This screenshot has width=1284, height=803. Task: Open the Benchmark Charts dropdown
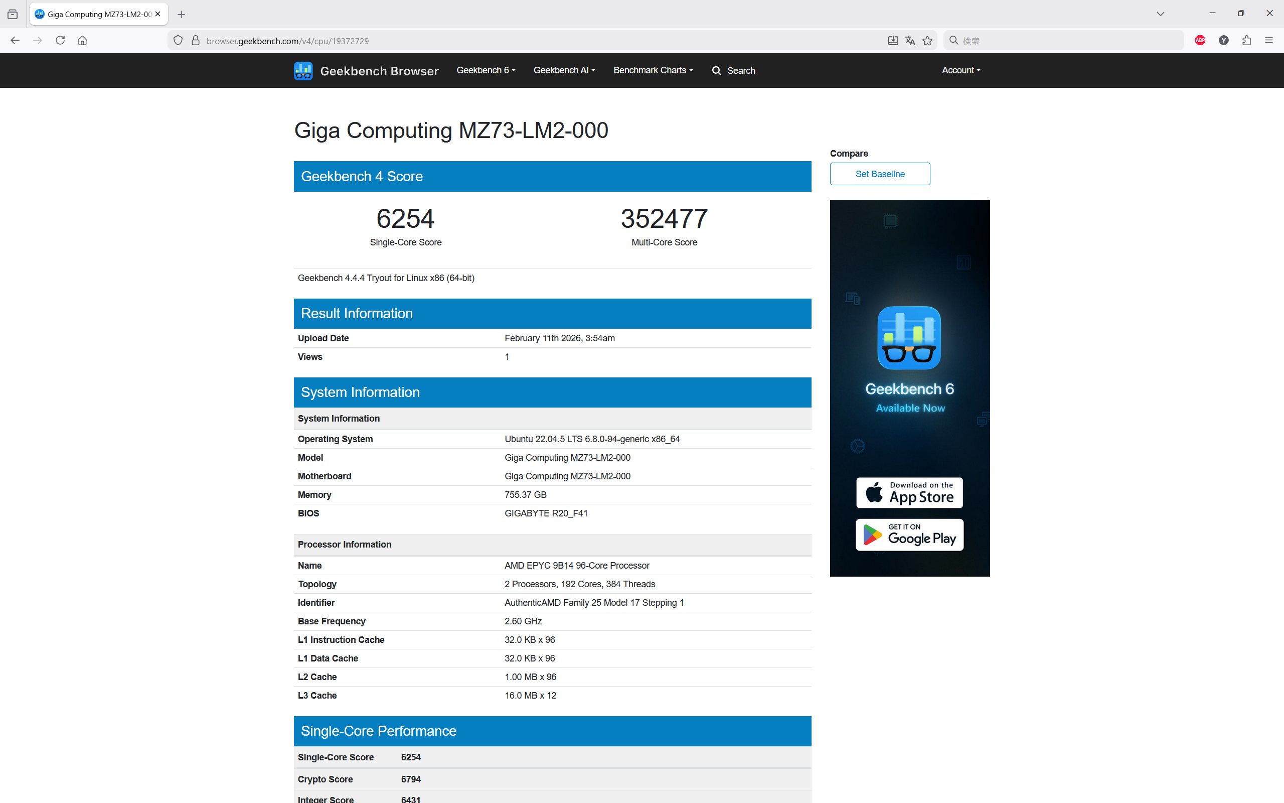[653, 70]
